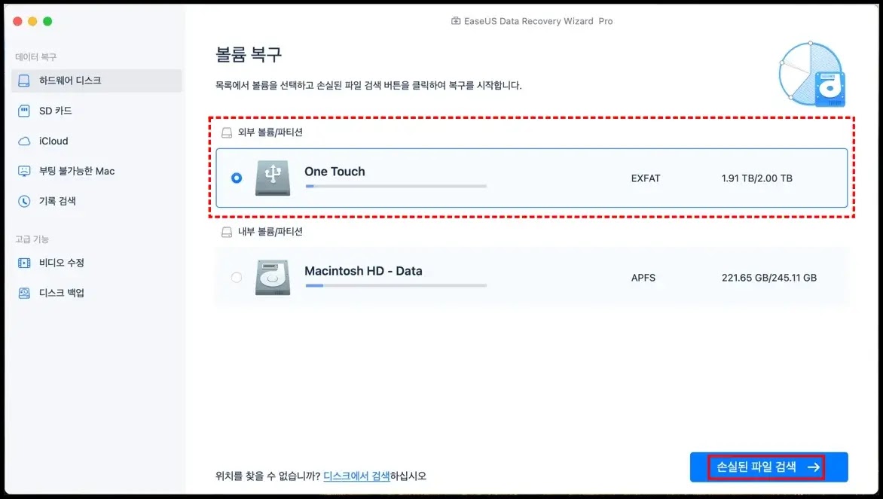Click the 부팅 불가능한 Mac icon
This screenshot has height=499, width=883.
click(x=23, y=171)
